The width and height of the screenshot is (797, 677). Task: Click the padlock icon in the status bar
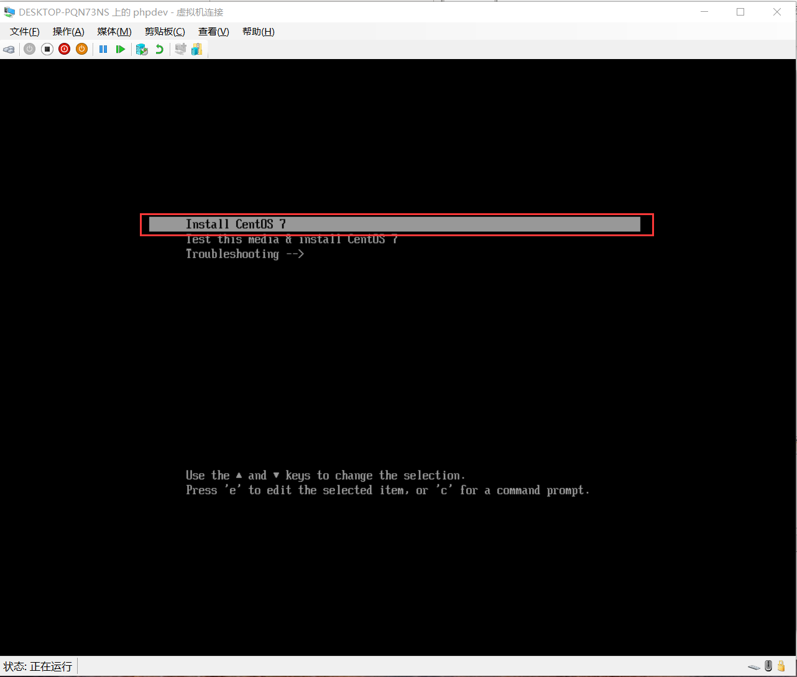pyautogui.click(x=781, y=666)
